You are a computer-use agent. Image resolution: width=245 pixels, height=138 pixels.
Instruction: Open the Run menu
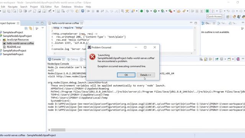pyautogui.click(x=56, y=7)
